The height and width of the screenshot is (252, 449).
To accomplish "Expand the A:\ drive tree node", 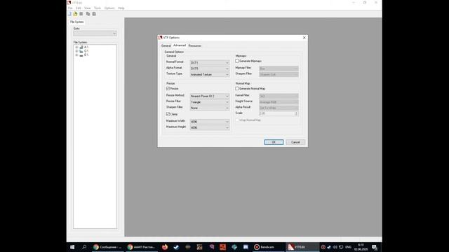I will (x=76, y=47).
